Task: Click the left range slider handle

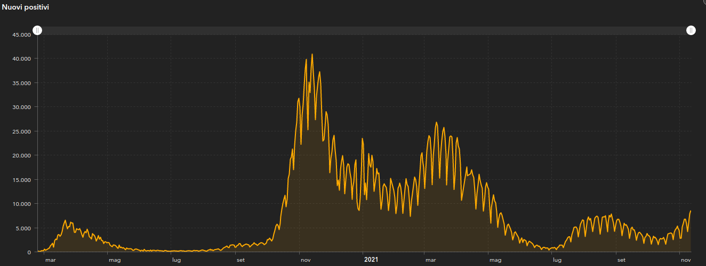Action: point(37,30)
